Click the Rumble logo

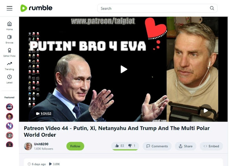point(36,8)
